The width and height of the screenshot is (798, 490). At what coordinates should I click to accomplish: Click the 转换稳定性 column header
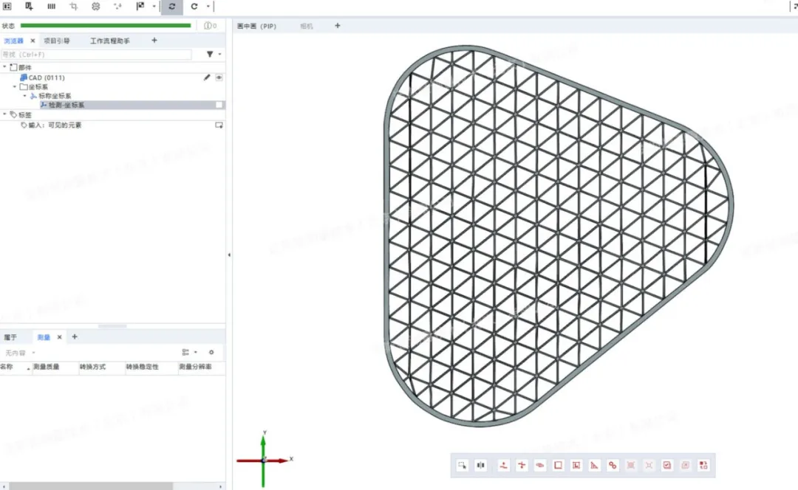click(x=151, y=367)
